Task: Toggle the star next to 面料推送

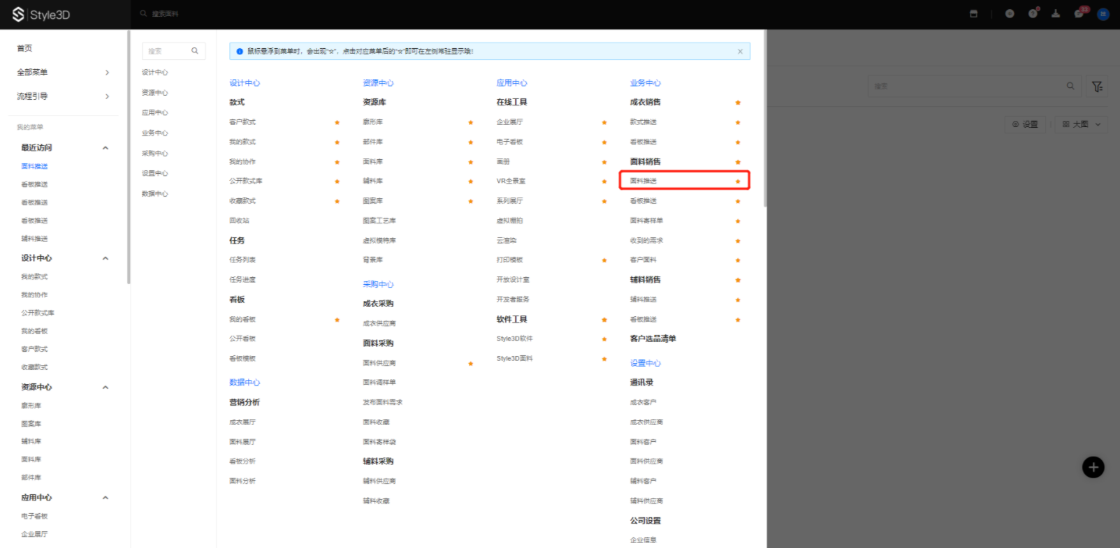Action: (738, 182)
